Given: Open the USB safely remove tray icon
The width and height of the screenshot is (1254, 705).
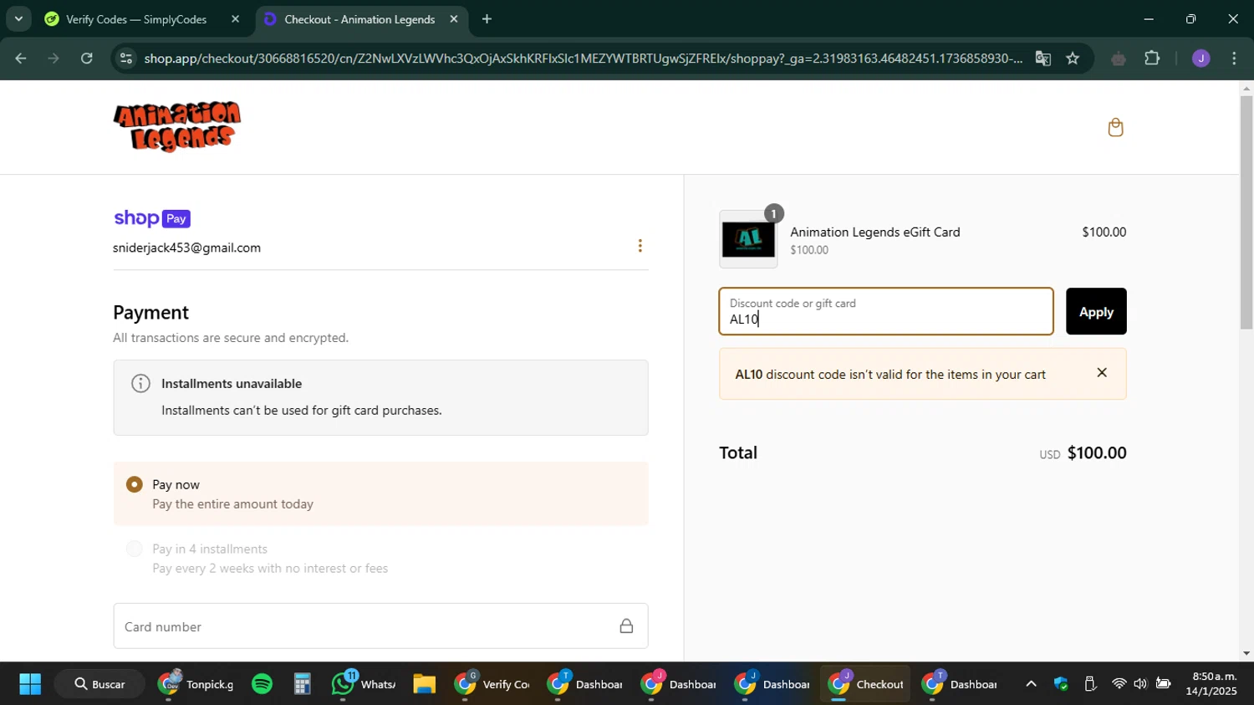Looking at the screenshot, I should point(1090,684).
